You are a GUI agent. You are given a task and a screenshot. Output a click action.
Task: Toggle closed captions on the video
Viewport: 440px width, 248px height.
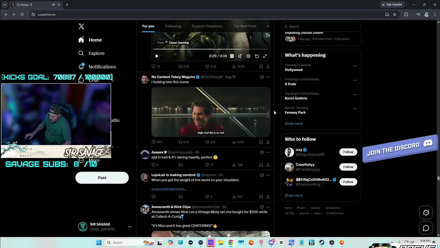tap(232, 56)
